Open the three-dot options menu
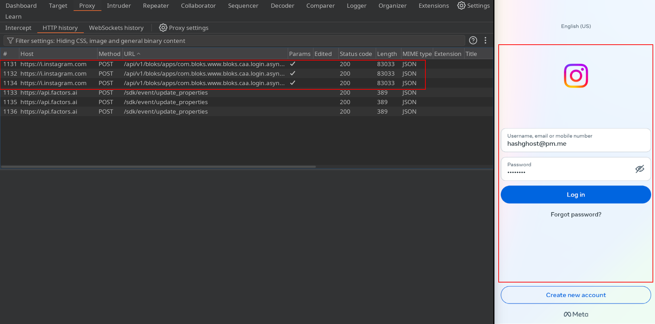 pos(485,40)
